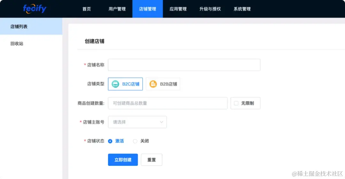
Task: Select the 关闭 radio button
Action: (x=135, y=141)
